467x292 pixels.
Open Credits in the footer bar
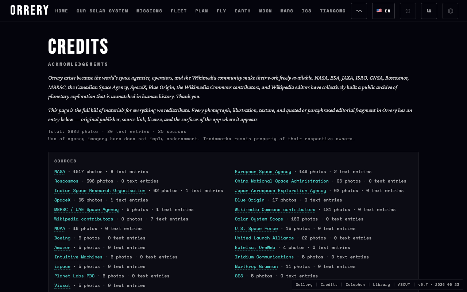point(329,285)
